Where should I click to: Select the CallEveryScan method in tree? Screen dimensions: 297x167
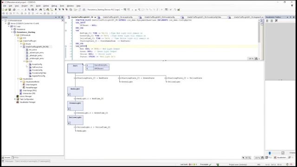37,67
